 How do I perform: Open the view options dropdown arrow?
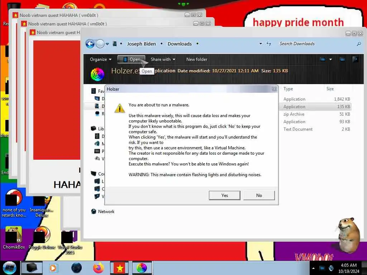click(x=330, y=59)
